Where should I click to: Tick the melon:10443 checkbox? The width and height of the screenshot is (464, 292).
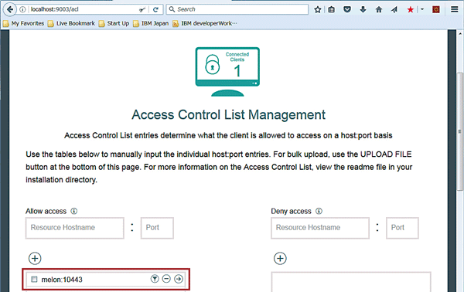[34, 279]
